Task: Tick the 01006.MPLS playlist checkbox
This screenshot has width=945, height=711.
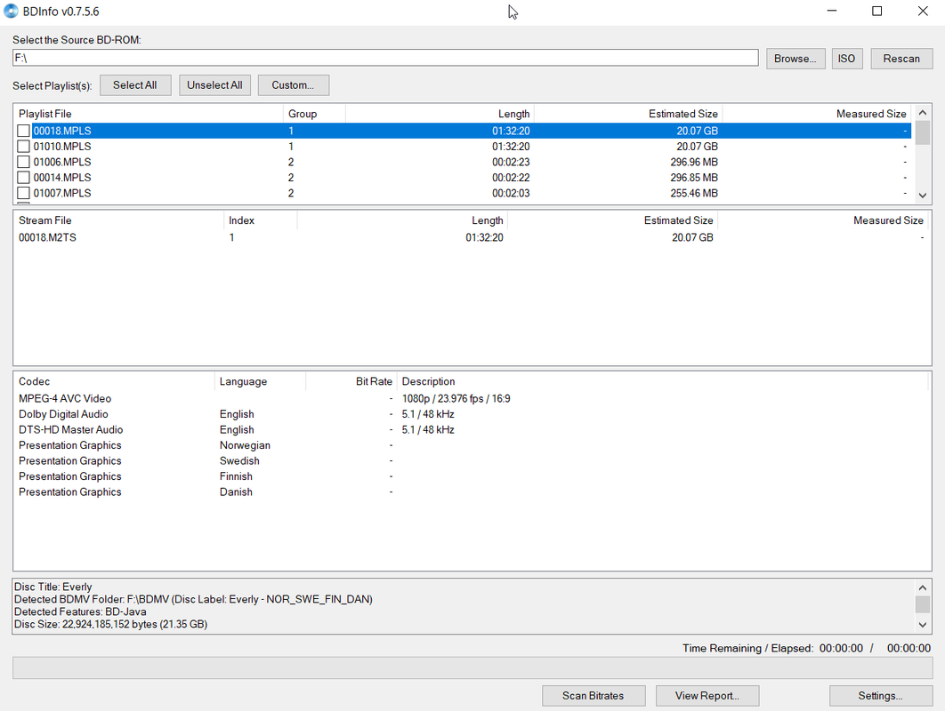Action: [23, 162]
